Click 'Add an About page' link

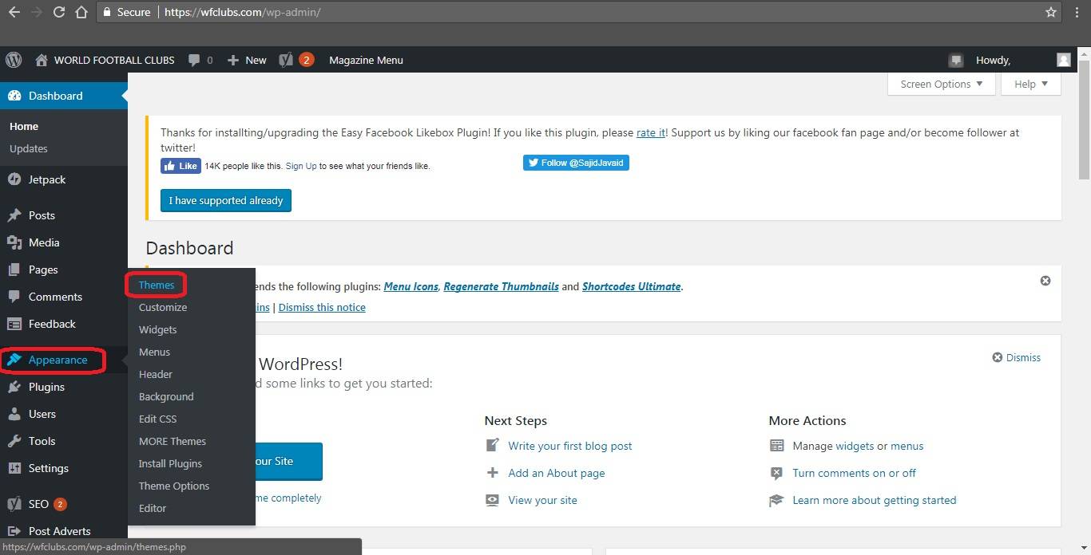[x=557, y=473]
